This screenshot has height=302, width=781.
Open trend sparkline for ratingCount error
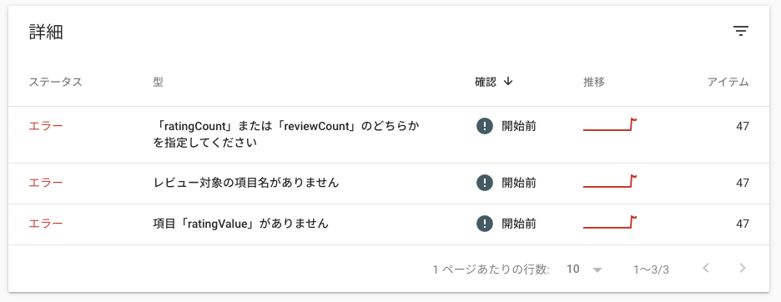pyautogui.click(x=610, y=125)
